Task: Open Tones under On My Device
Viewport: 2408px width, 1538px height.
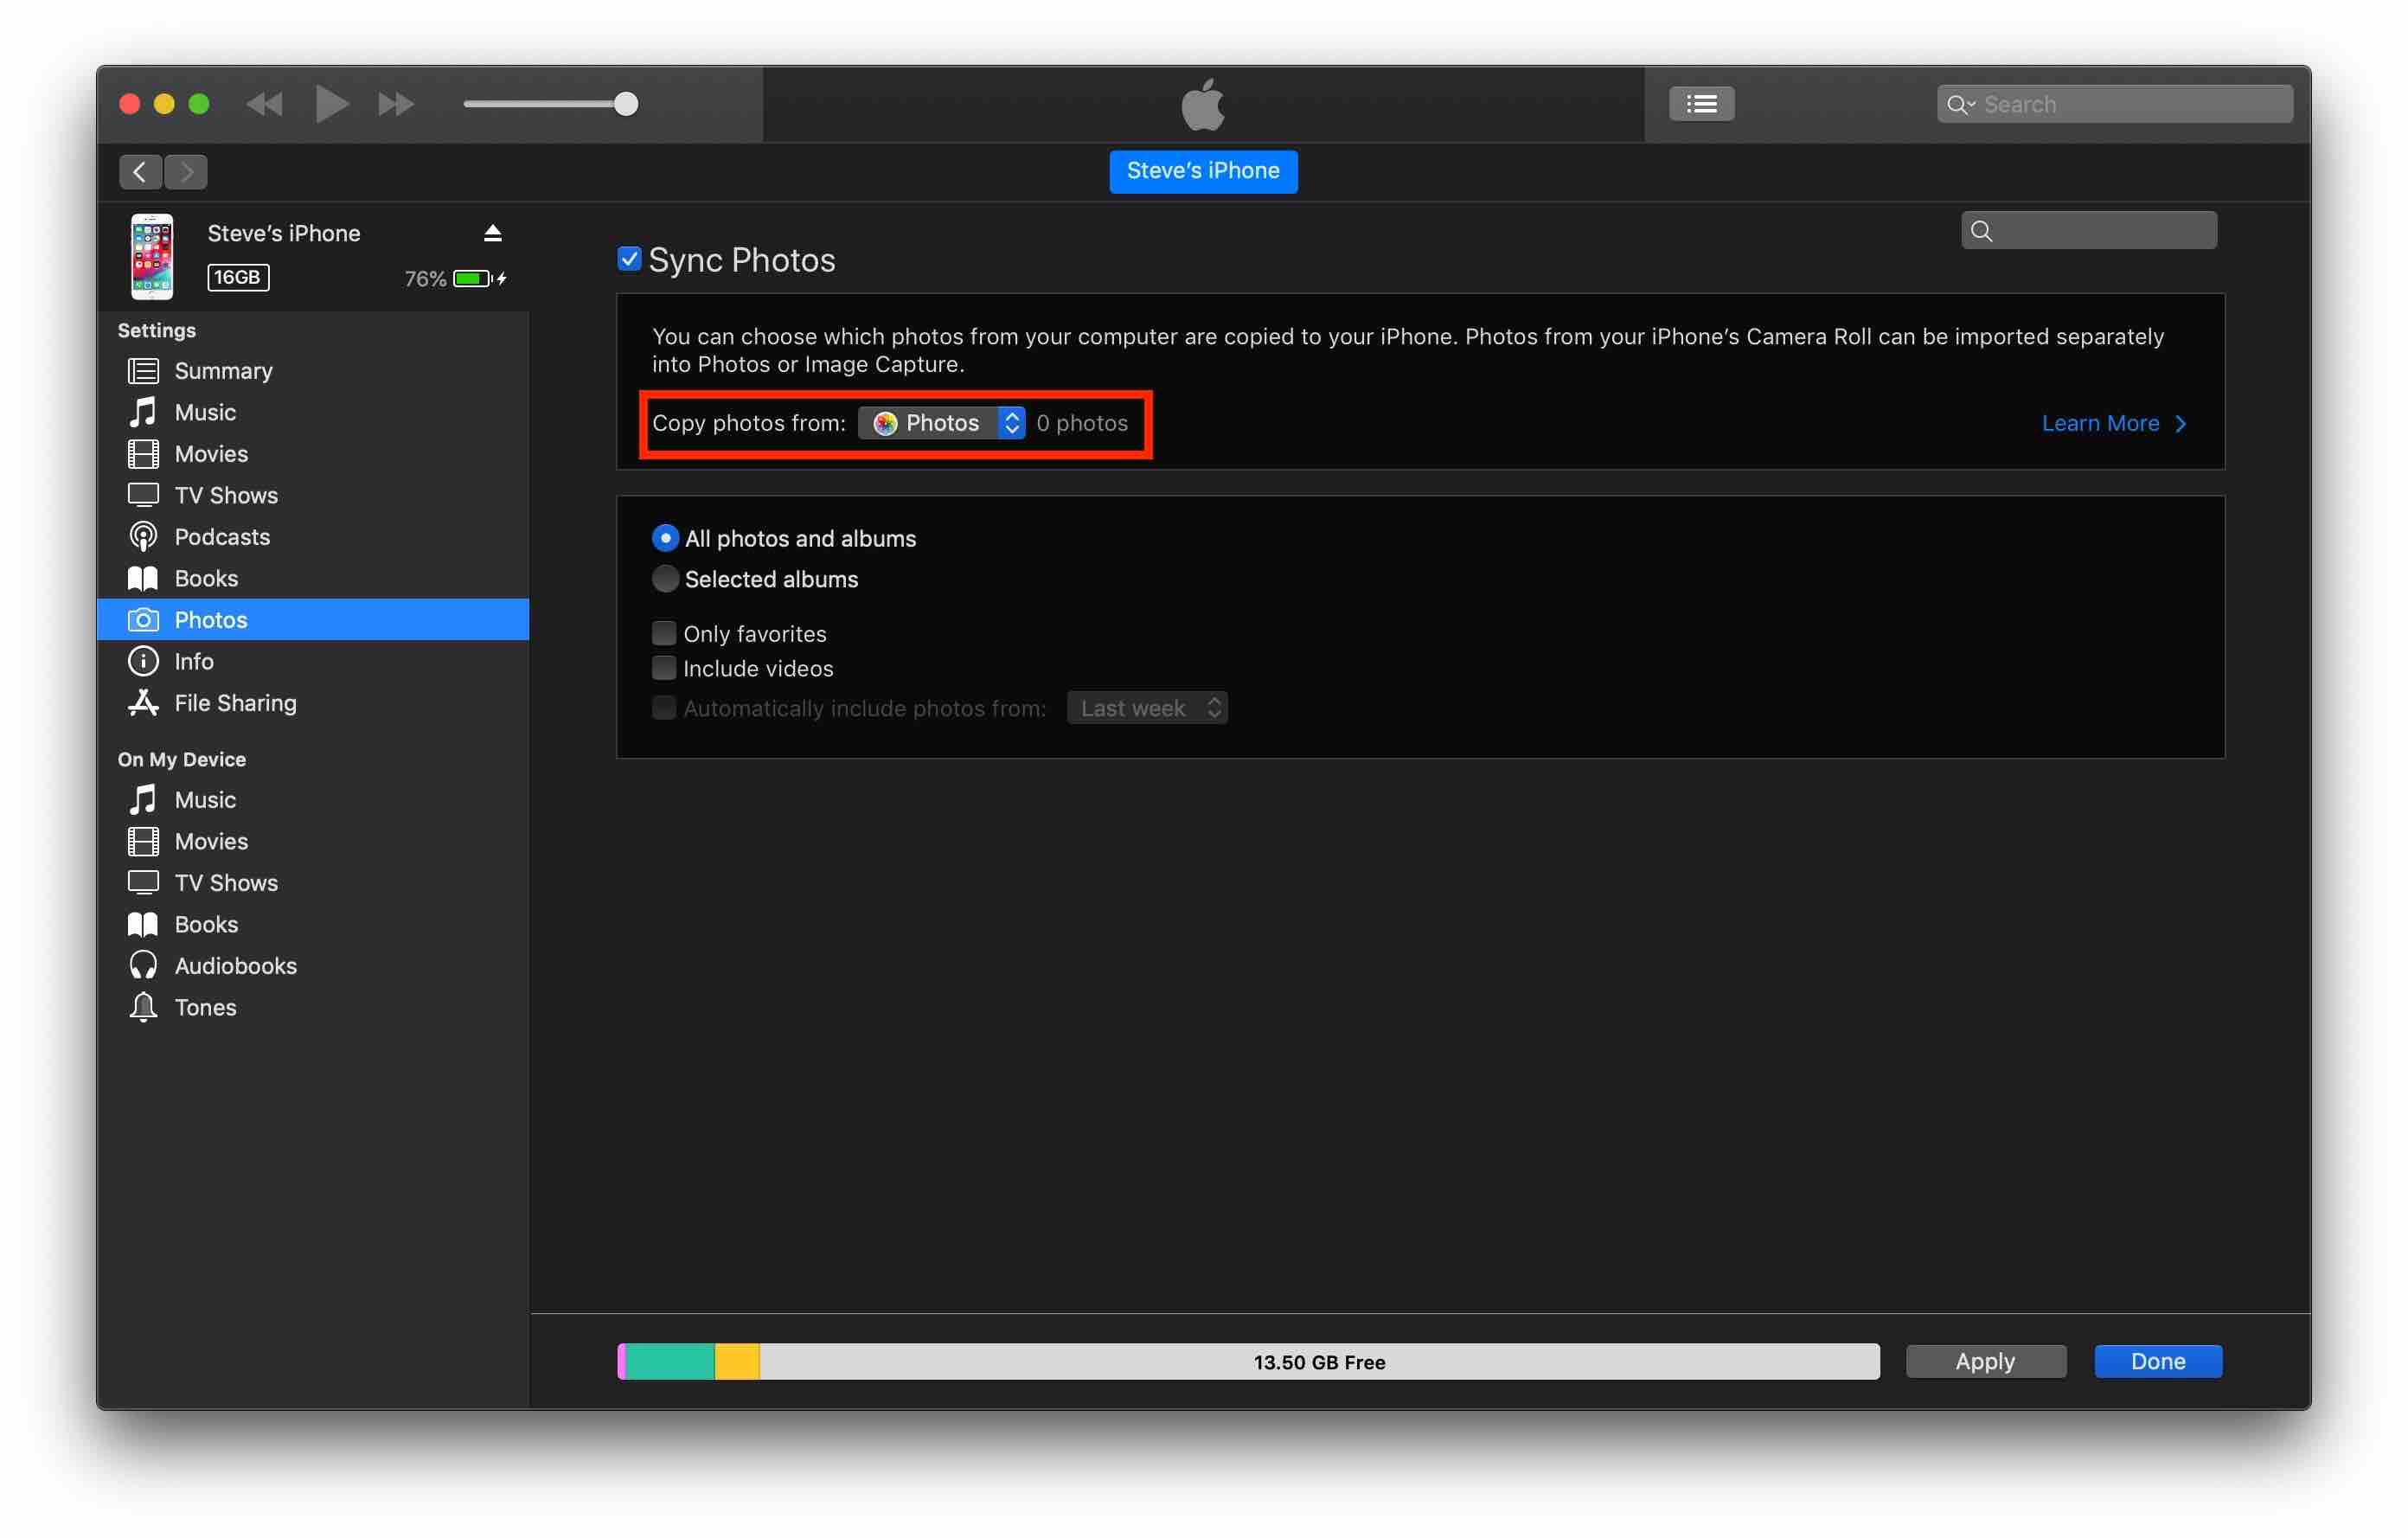Action: (x=205, y=1007)
